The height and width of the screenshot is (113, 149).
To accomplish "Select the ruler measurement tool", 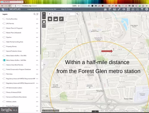I will point(119,9).
